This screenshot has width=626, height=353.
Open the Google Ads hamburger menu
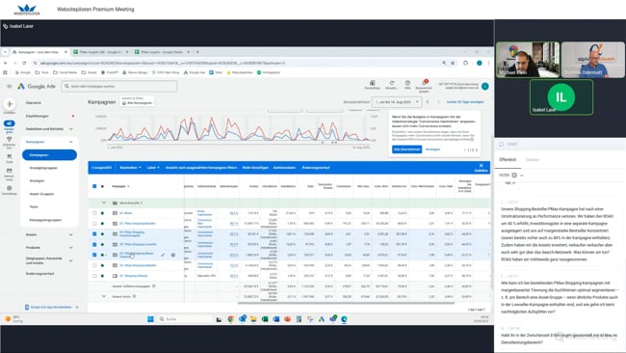point(10,87)
